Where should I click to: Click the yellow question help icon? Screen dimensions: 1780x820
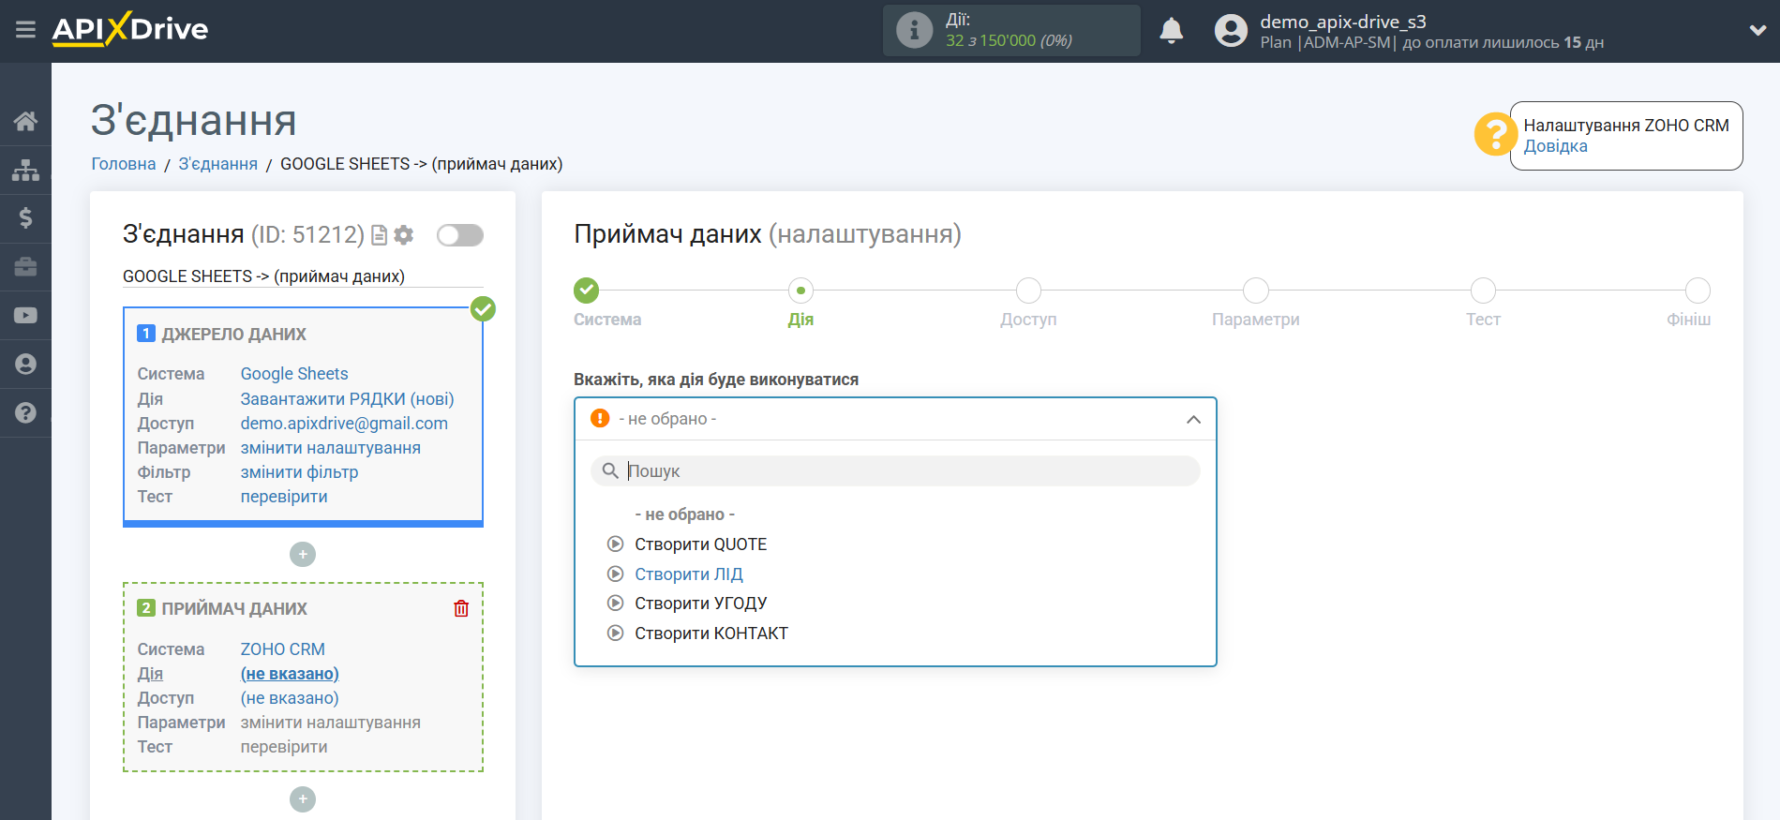pos(1495,134)
